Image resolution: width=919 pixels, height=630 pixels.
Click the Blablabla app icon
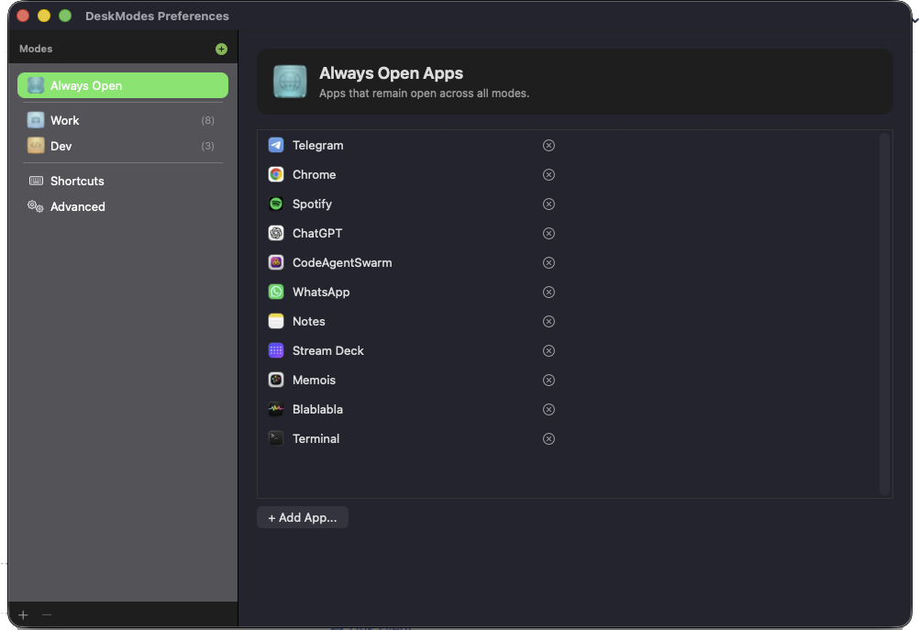pos(276,409)
